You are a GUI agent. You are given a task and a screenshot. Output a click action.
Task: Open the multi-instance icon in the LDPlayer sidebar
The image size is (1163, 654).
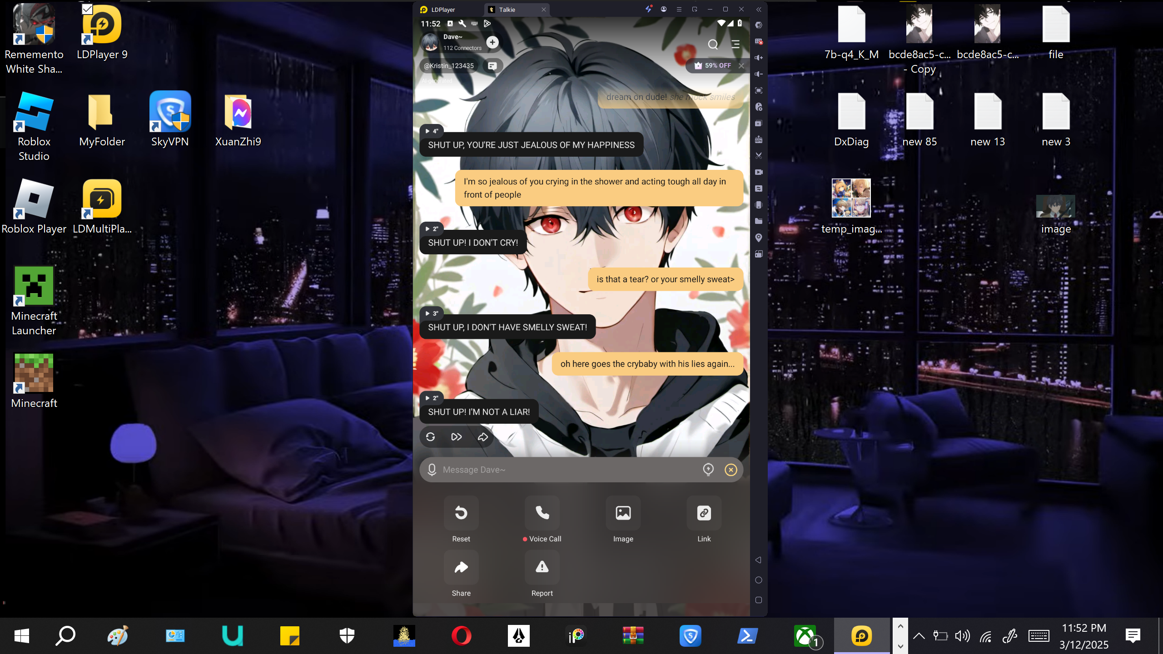(758, 124)
